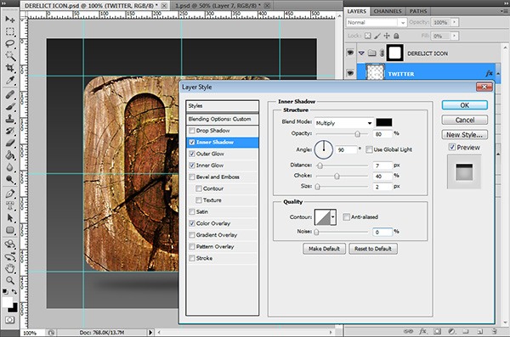Switch to the Paths tab
The image size is (510, 337).
coord(418,11)
